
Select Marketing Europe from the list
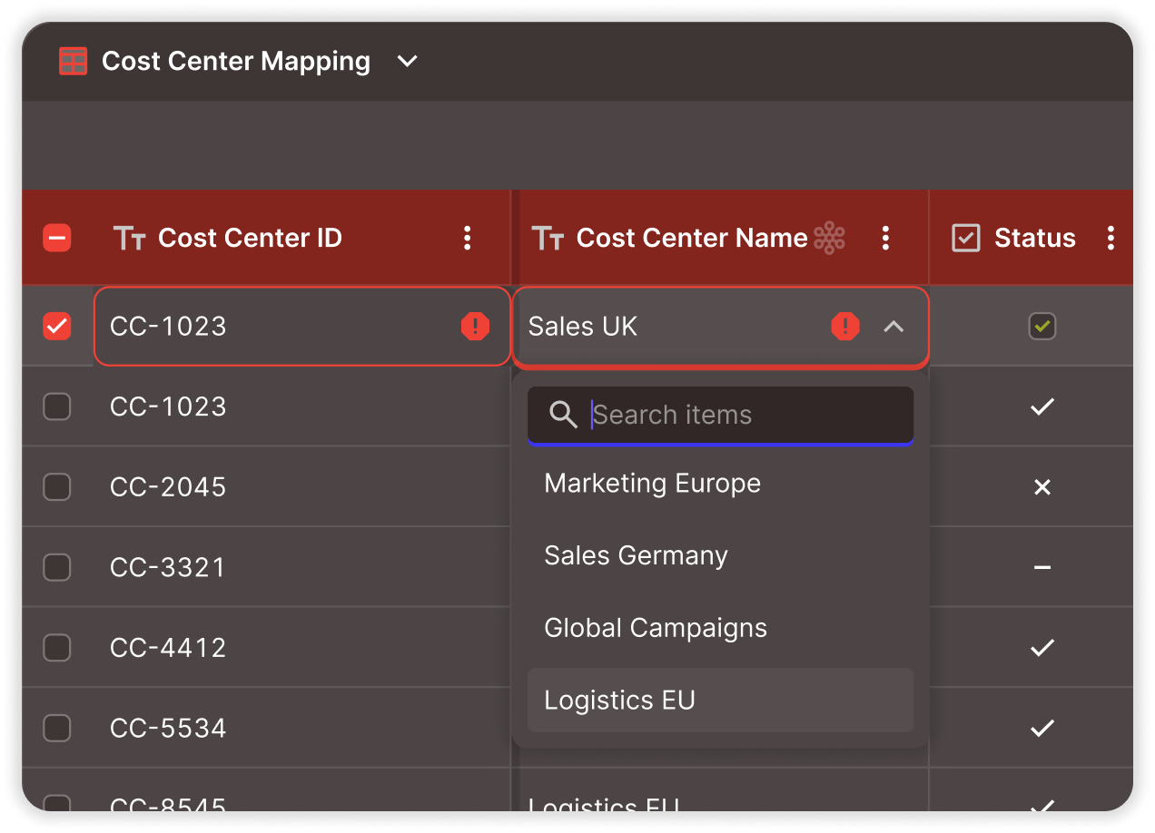coord(652,484)
